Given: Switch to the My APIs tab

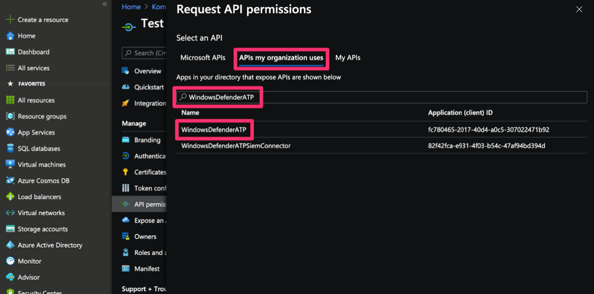Looking at the screenshot, I should (347, 58).
